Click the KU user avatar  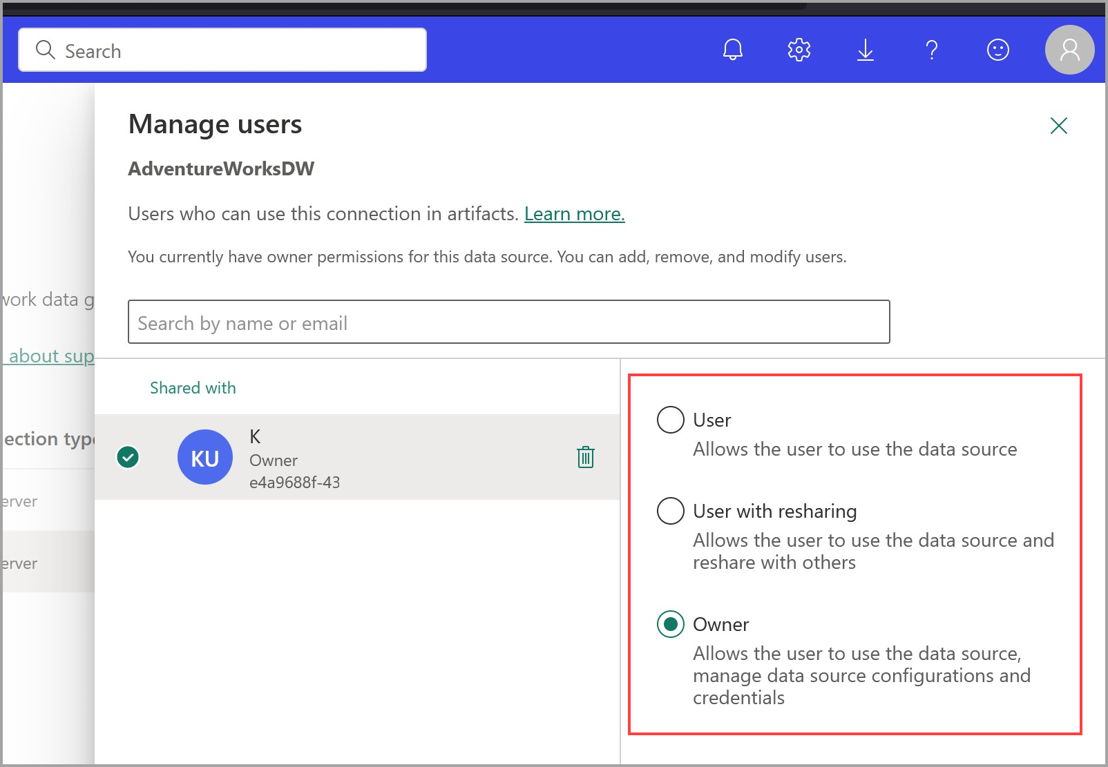[x=205, y=457]
